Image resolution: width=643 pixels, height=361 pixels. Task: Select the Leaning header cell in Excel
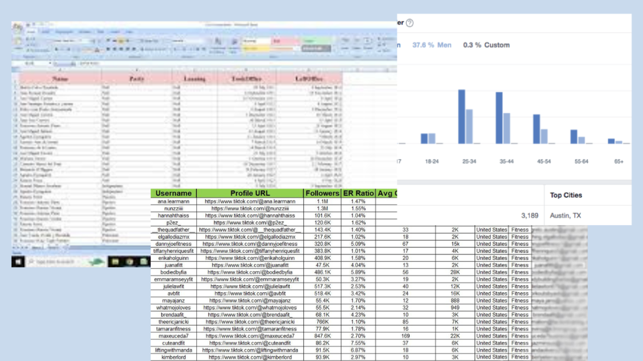pyautogui.click(x=195, y=79)
